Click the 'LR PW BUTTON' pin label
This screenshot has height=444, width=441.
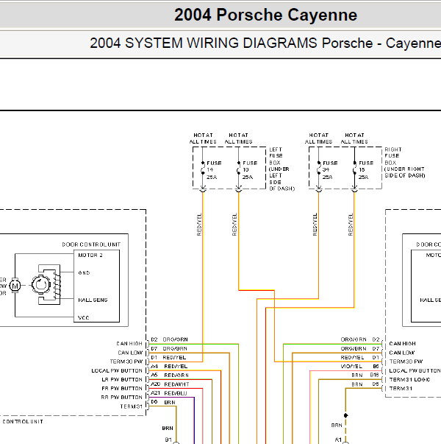coord(122,379)
